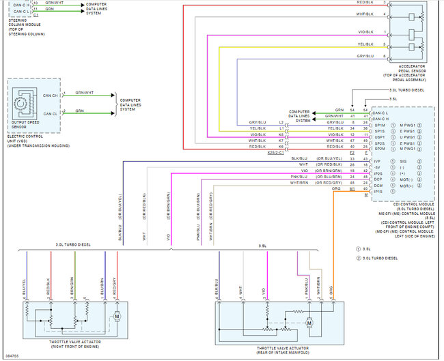Click the MOT(+) label in the control module
The image size is (444, 361).
(406, 186)
